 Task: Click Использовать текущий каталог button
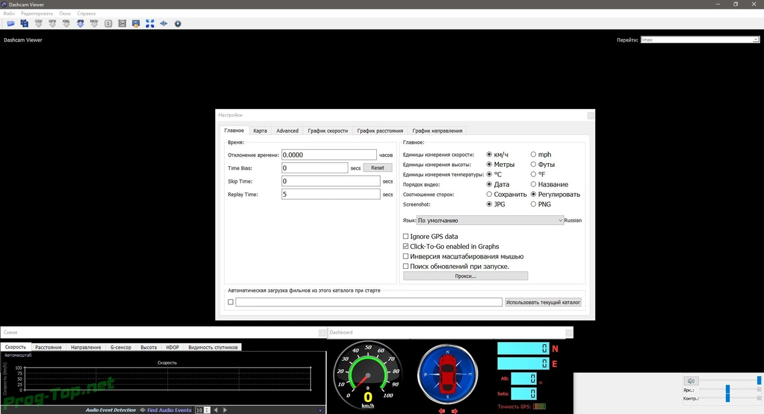[x=544, y=302]
